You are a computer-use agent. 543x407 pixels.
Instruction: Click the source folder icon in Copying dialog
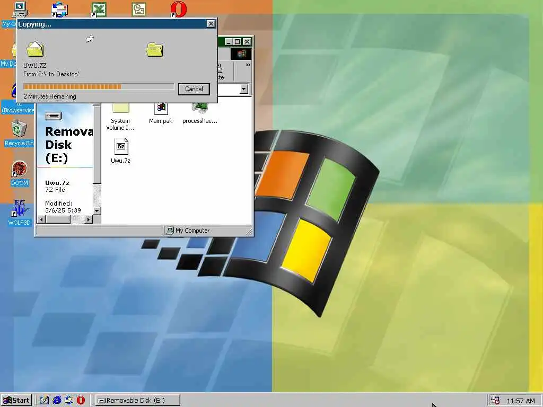pos(36,49)
